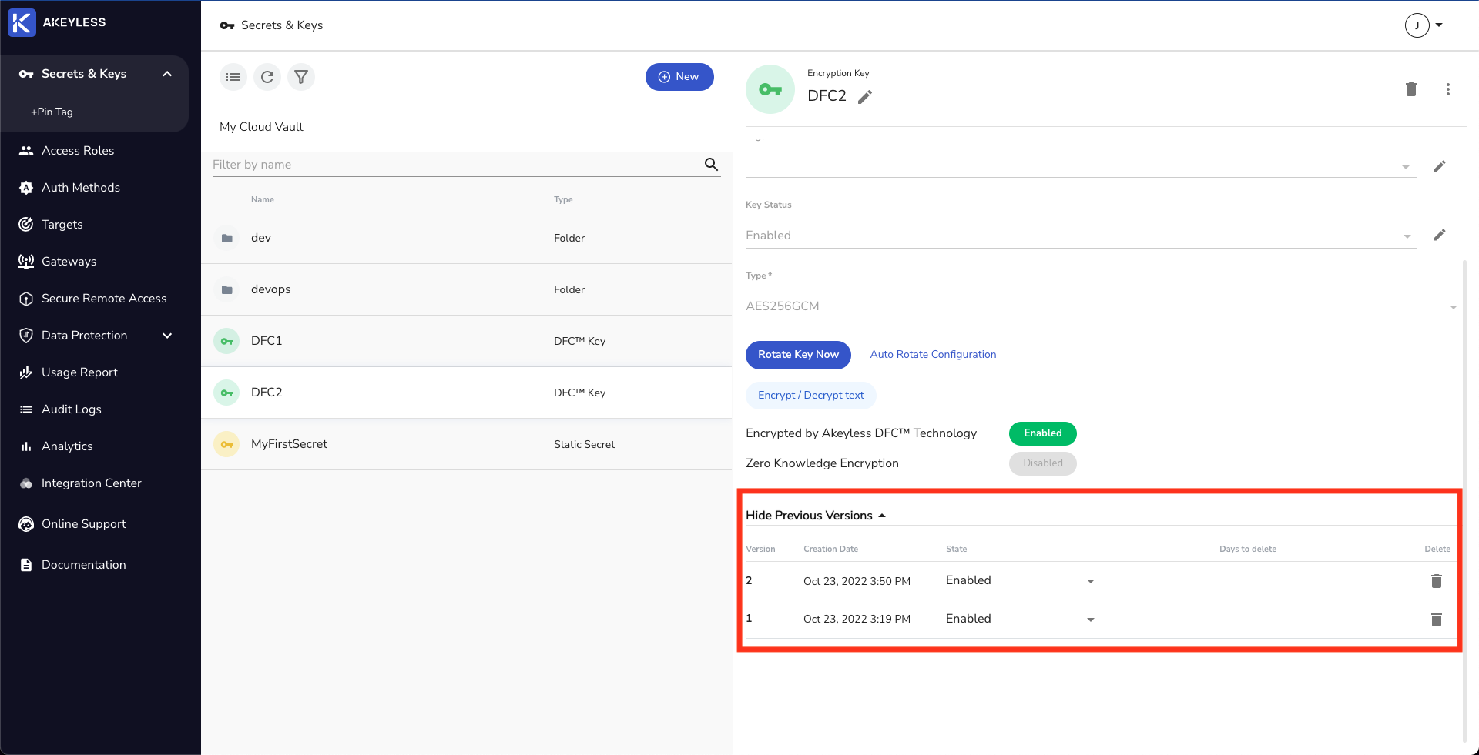This screenshot has height=755, width=1479.
Task: Open Gateways page
Action: 69,262
